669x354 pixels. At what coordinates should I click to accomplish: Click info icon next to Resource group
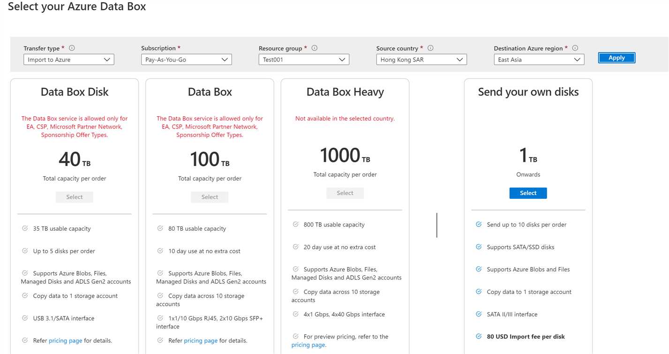pos(315,48)
